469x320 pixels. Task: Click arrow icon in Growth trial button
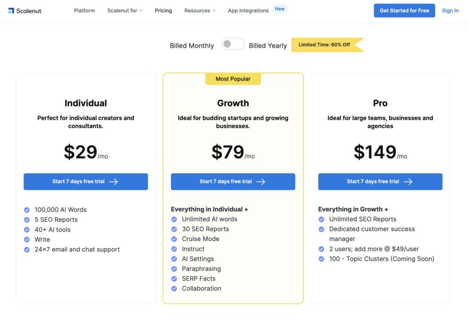tap(261, 182)
